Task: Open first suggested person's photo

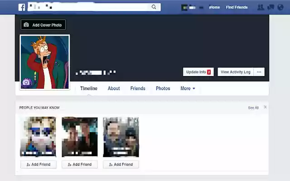Action: [38, 137]
